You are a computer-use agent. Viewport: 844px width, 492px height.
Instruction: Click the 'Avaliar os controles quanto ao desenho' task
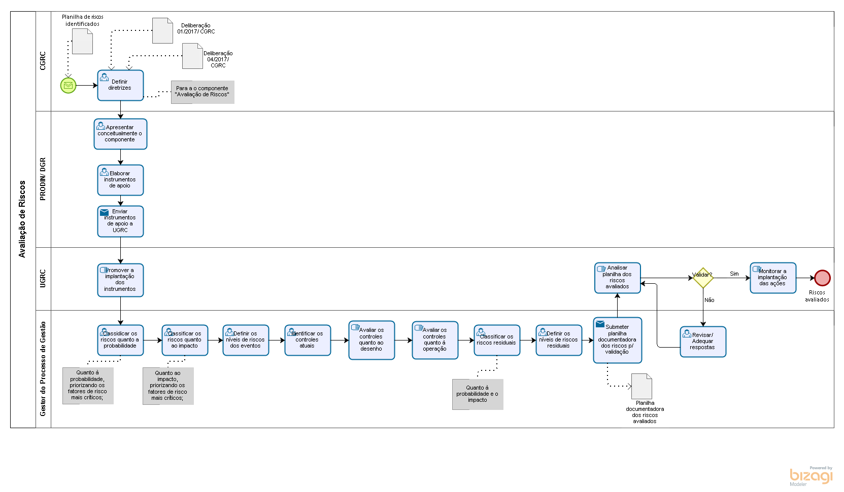pos(372,340)
